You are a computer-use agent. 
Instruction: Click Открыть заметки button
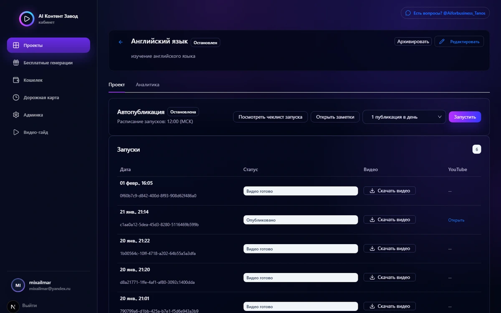(x=335, y=117)
